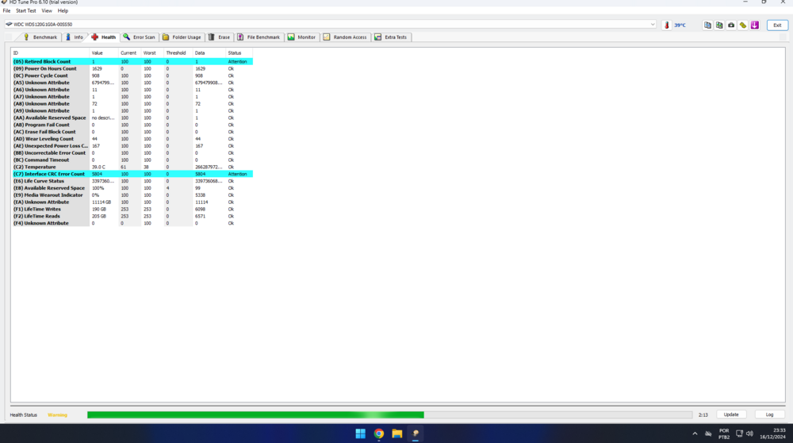Open the WDC drive selection dropdown

pyautogui.click(x=653, y=25)
